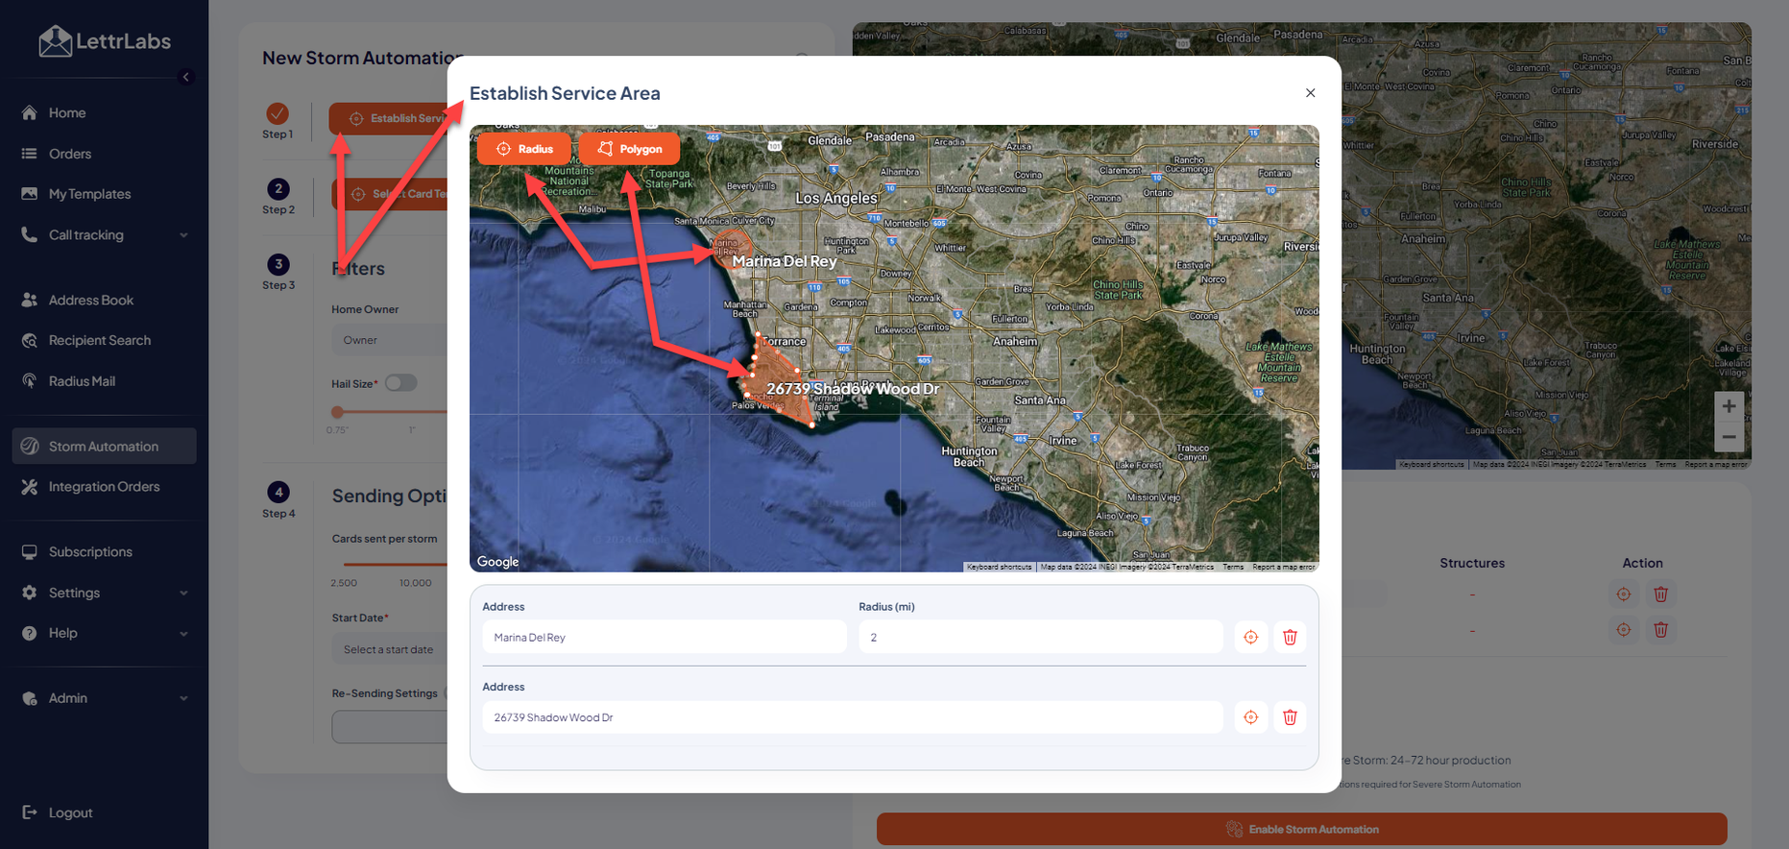Expand the Settings submenu chevron

(x=183, y=594)
